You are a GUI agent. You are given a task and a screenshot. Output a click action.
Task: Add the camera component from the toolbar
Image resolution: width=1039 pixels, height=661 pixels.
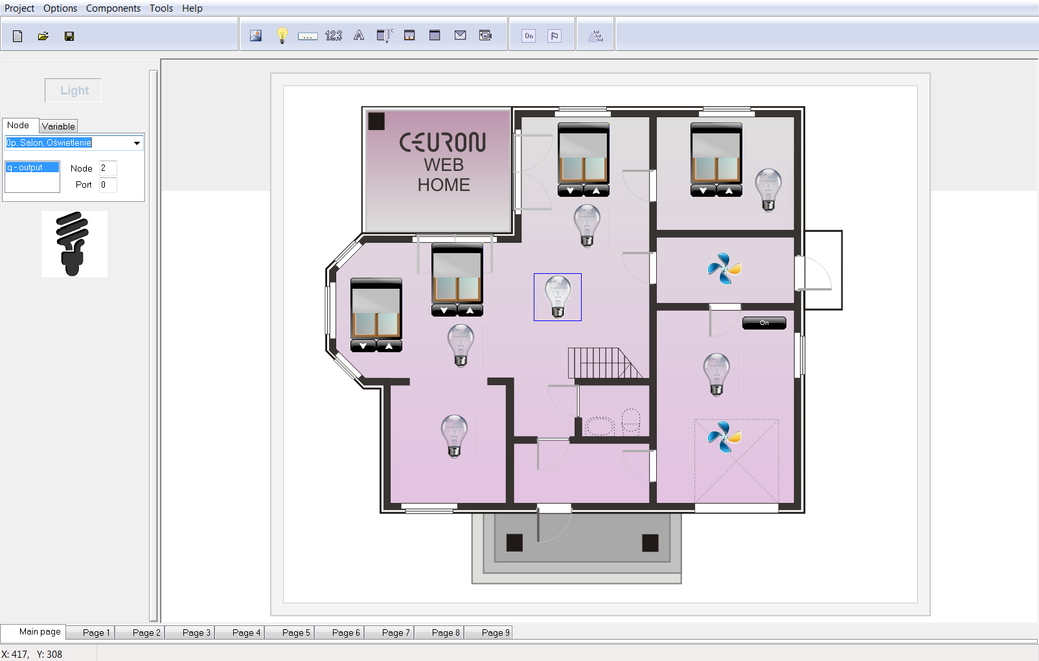485,36
